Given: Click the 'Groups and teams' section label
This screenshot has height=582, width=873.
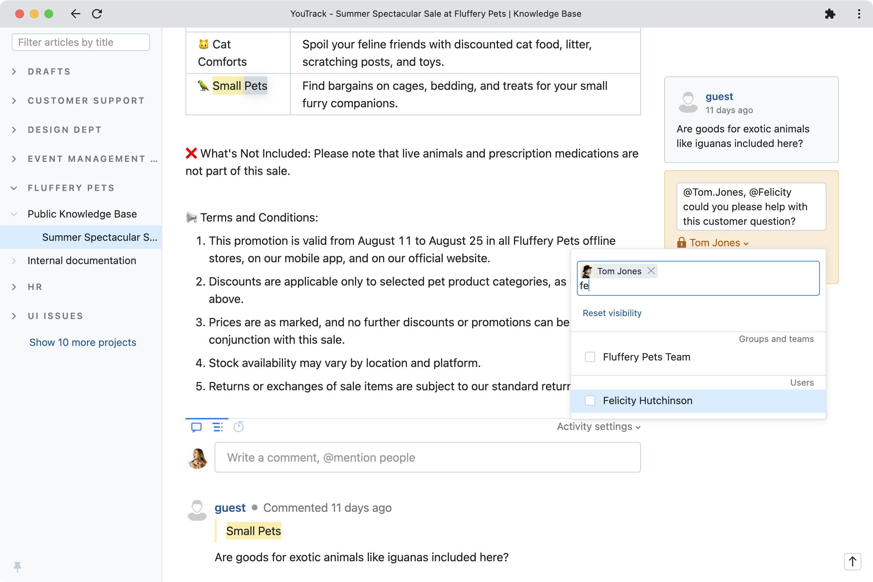Looking at the screenshot, I should pyautogui.click(x=776, y=339).
